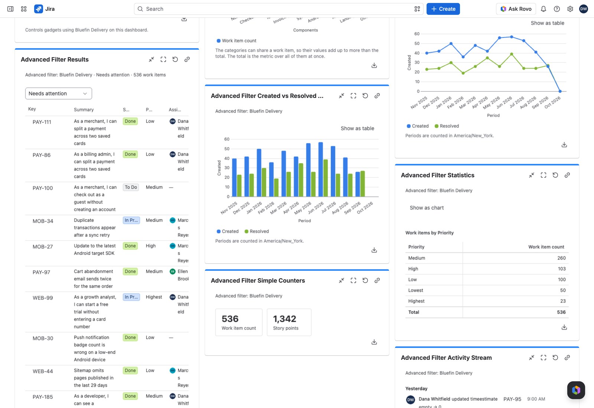Focus the Search field in top bar
The image size is (594, 408).
coord(278,9)
